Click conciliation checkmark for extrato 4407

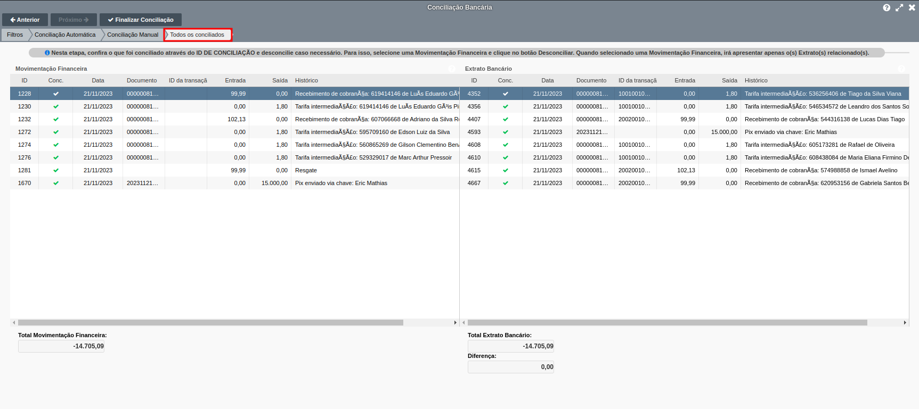click(506, 119)
